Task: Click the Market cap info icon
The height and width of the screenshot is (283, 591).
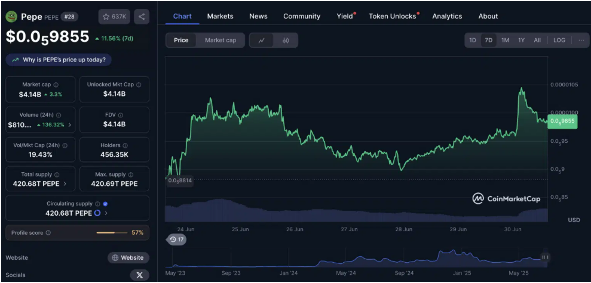Action: 56,85
